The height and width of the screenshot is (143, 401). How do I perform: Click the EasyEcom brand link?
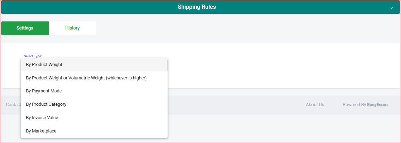pyautogui.click(x=377, y=104)
